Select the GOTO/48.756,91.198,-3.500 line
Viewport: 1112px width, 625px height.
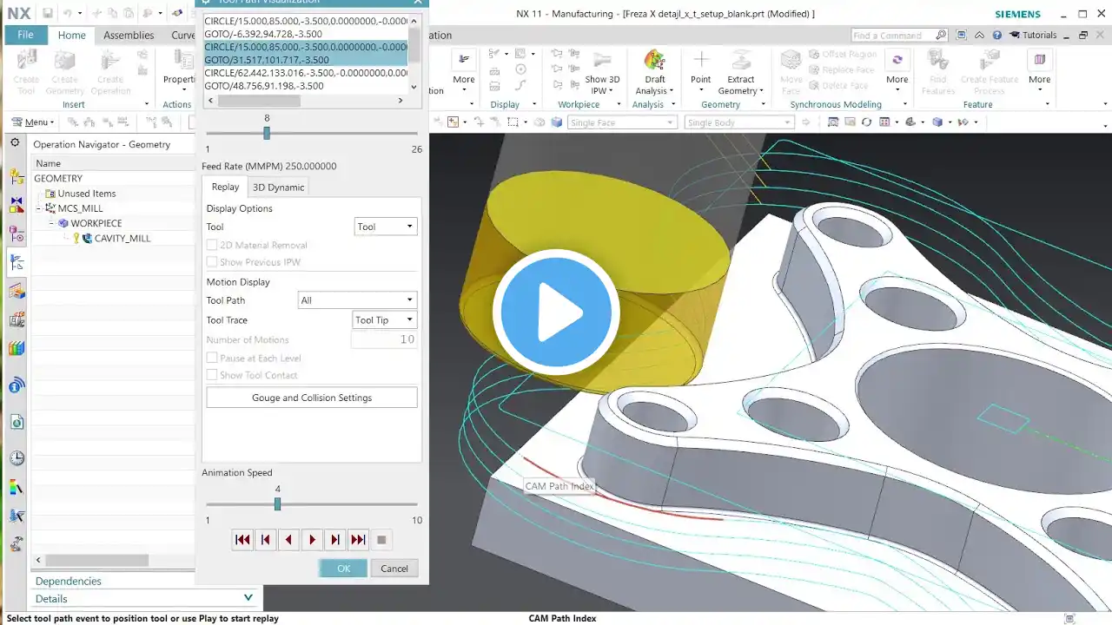pyautogui.click(x=264, y=86)
